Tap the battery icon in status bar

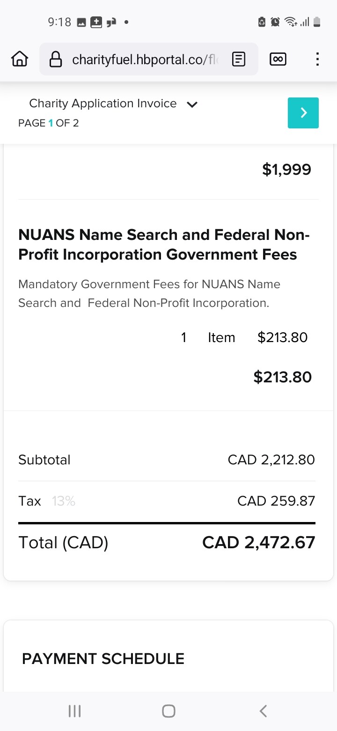tap(317, 22)
